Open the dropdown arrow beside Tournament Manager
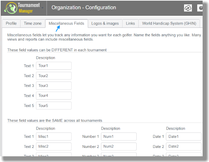Screen dimensions: 209x162 tap(42, 8)
